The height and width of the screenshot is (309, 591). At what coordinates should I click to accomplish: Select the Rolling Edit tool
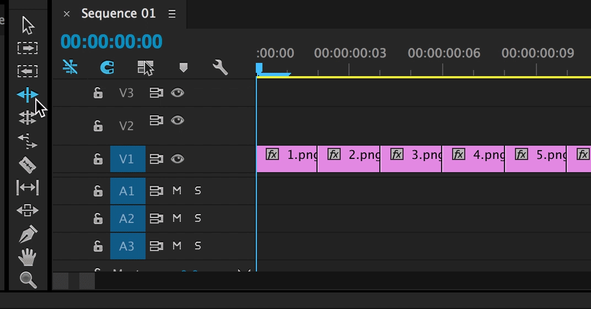(28, 118)
